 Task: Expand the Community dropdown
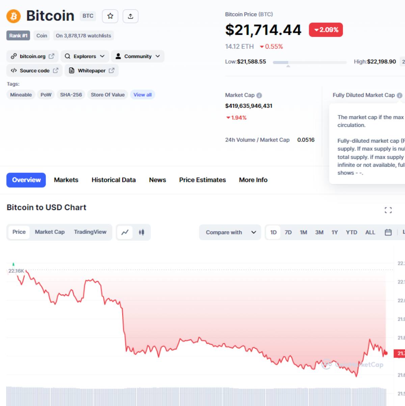click(x=138, y=56)
